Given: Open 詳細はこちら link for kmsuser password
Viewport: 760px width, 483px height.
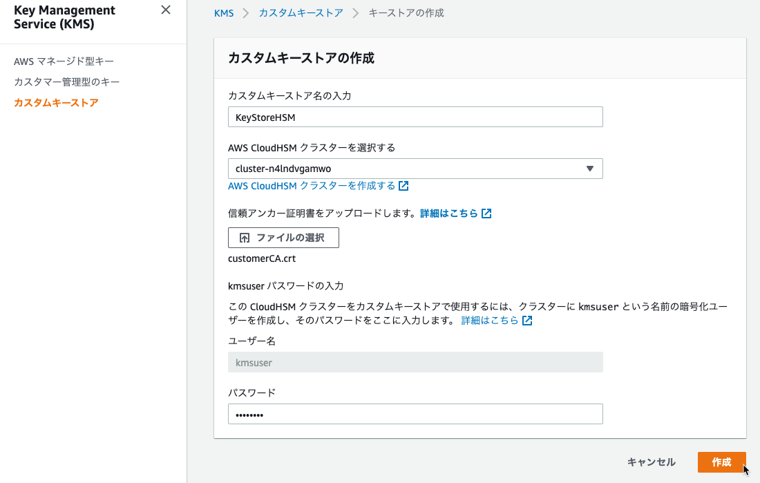Looking at the screenshot, I should 490,321.
